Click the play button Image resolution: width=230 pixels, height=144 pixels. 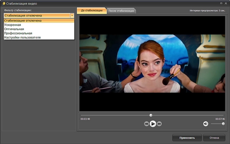tap(153, 124)
